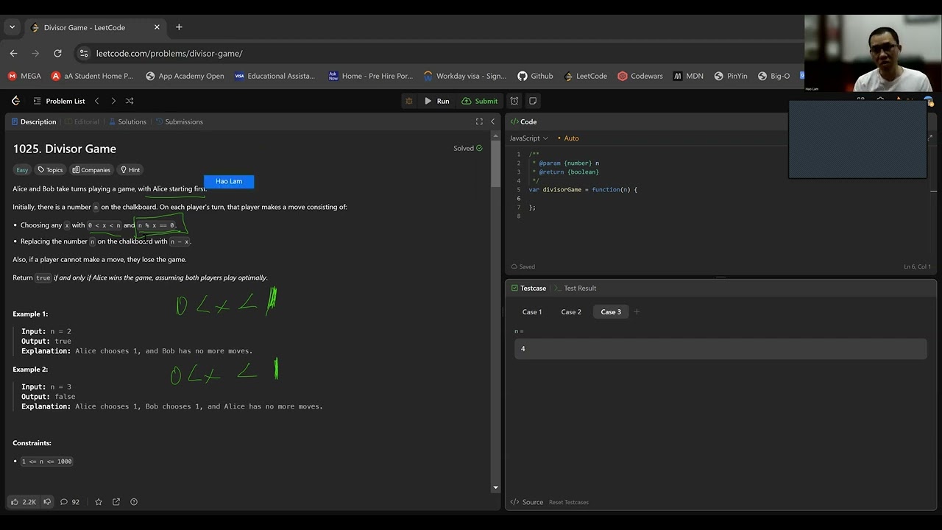This screenshot has width=942, height=530.
Task: Like the problem with thumbs up
Action: coord(23,502)
